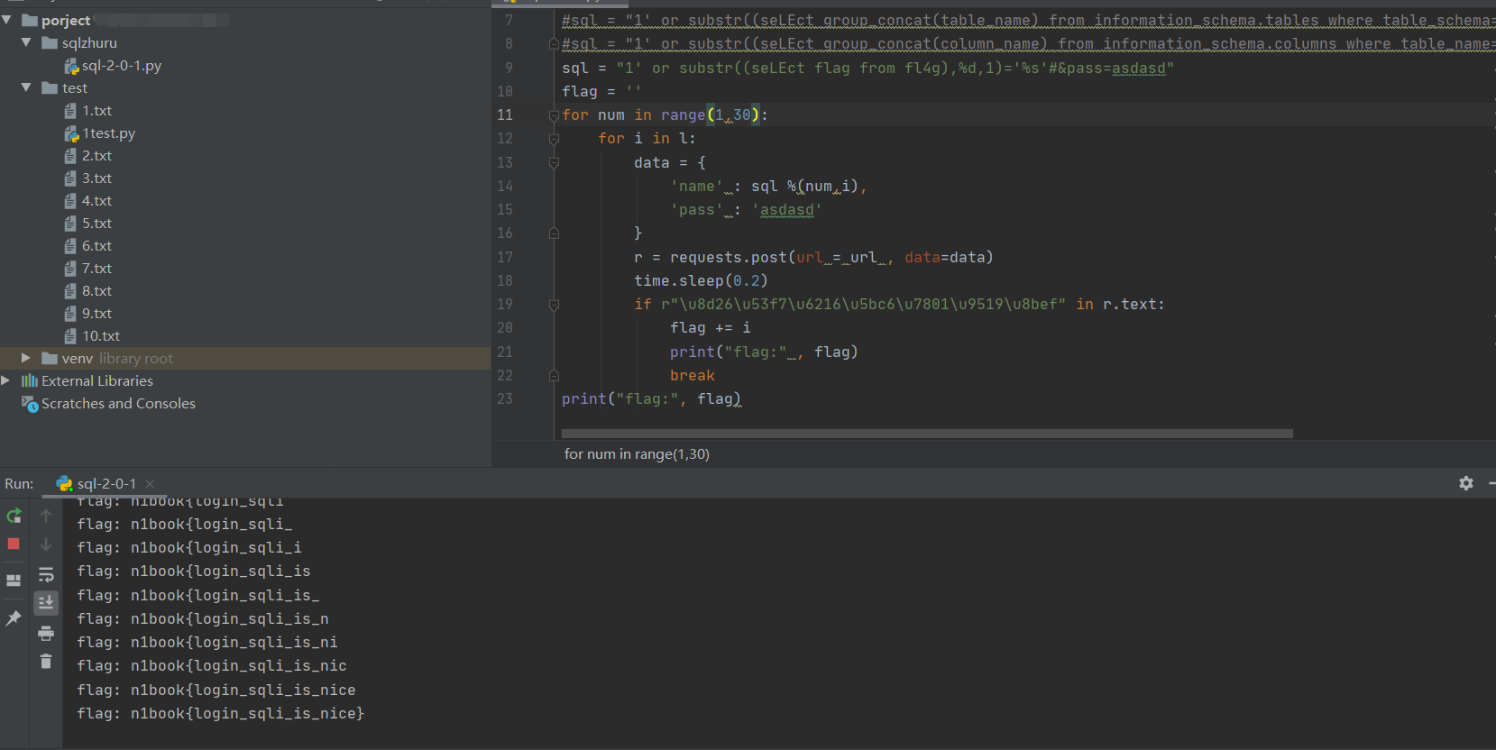This screenshot has height=750, width=1496.
Task: Click the Scratches and Consoles icon
Action: point(30,403)
